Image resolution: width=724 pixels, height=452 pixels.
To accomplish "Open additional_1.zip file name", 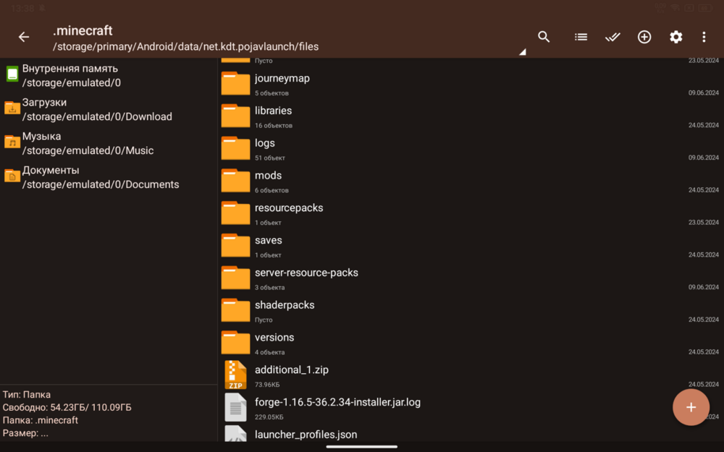I will tap(292, 370).
